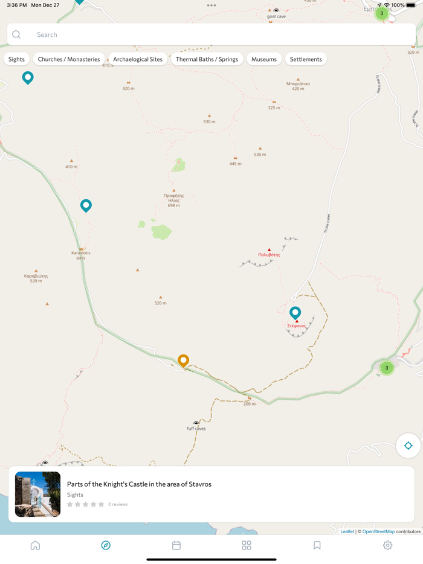Filter by Churches / Monasteries
This screenshot has height=564, width=423.
(69, 59)
